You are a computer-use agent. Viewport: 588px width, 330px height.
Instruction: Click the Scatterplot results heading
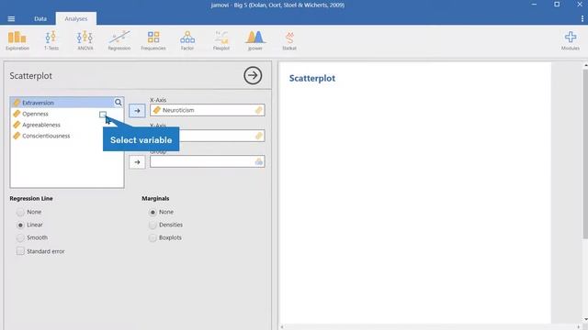(x=312, y=78)
